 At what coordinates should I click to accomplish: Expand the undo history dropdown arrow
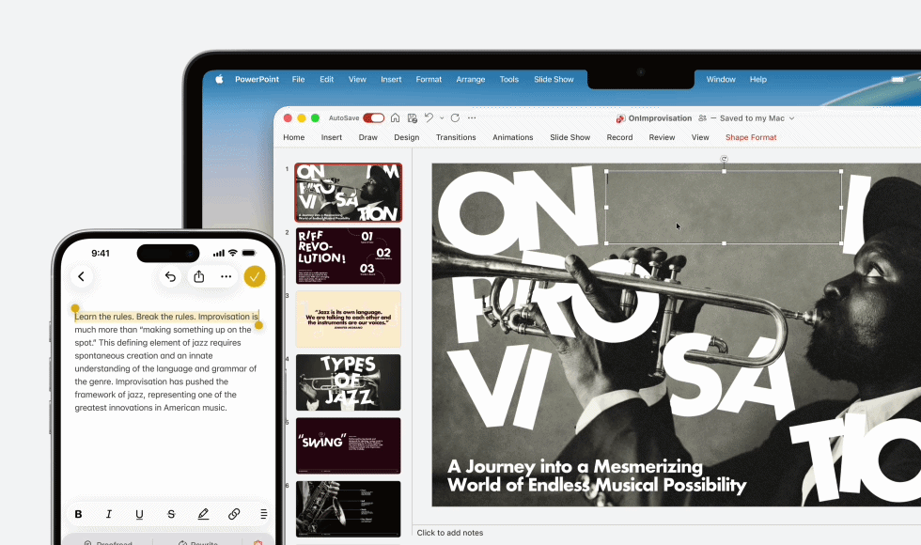442,118
